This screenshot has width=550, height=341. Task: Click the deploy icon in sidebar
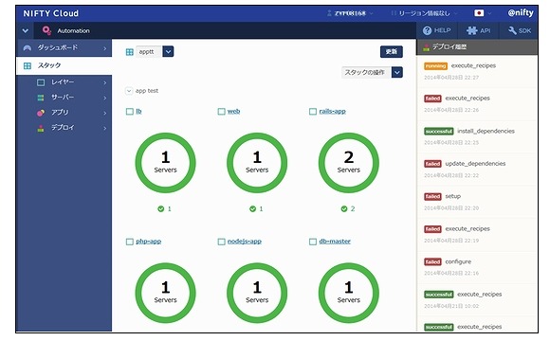[x=41, y=128]
